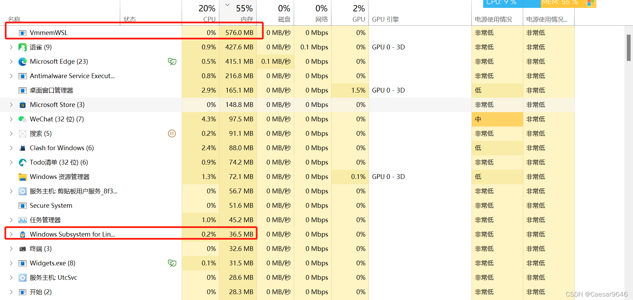The width and height of the screenshot is (633, 300).
Task: Expand the Microsoft Edge (23) group
Action: [11, 61]
